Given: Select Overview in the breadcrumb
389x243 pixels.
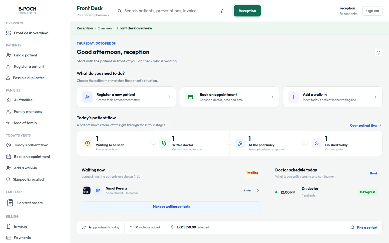Looking at the screenshot, I should click(105, 28).
